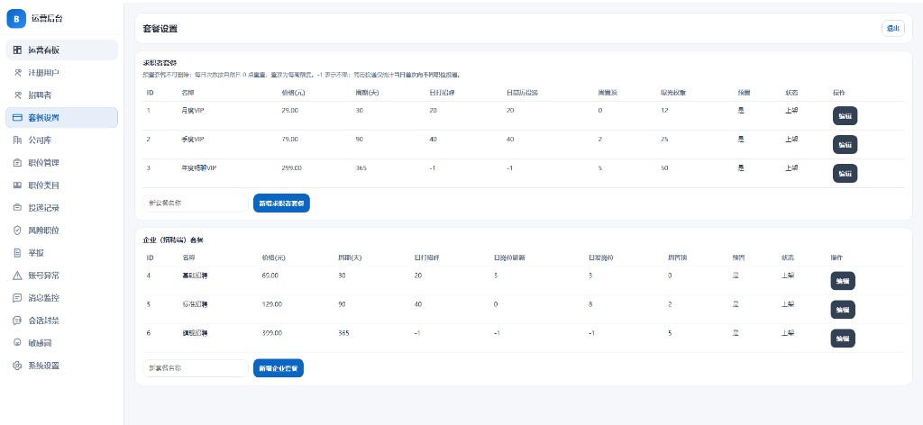
Task: Click 编辑 for the 129.00 package
Action: pyautogui.click(x=843, y=310)
